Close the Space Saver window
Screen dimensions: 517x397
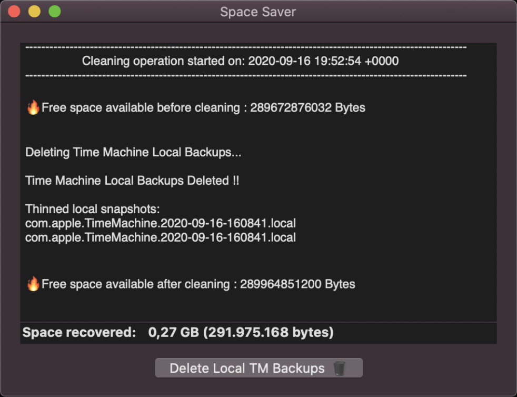pos(14,11)
